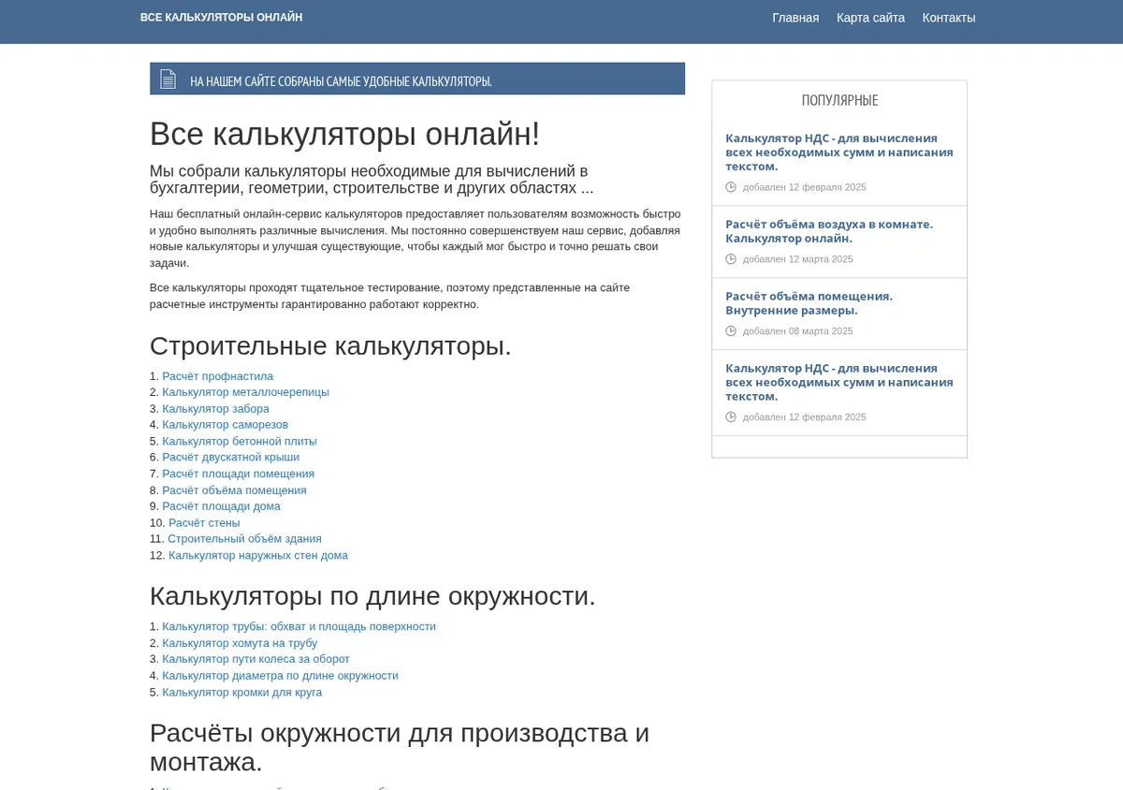Click the clock icon beside 12 марта 2025
The width and height of the screenshot is (1123, 790).
pos(731,259)
